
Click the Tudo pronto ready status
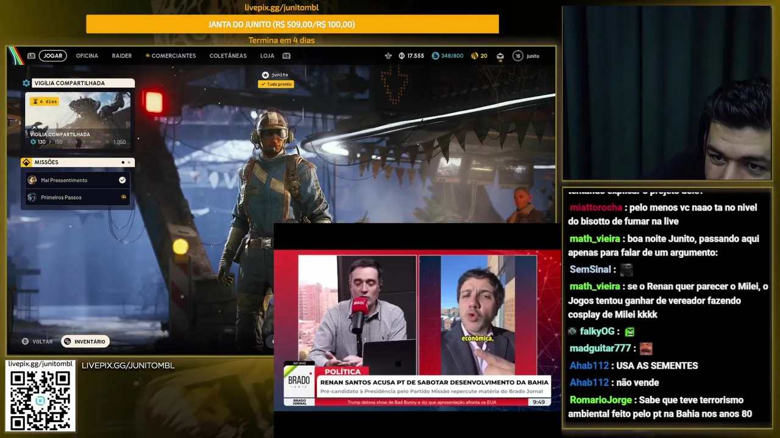[x=276, y=84]
